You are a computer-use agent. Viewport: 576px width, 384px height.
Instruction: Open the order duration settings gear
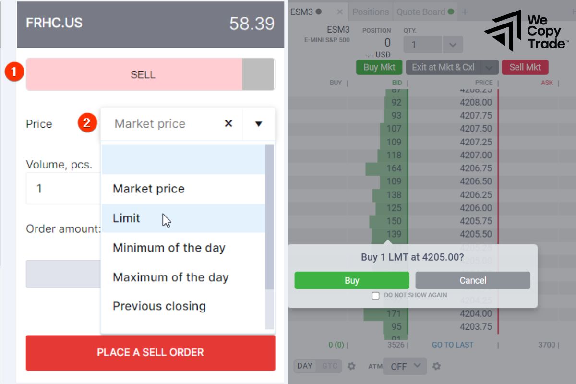point(352,366)
